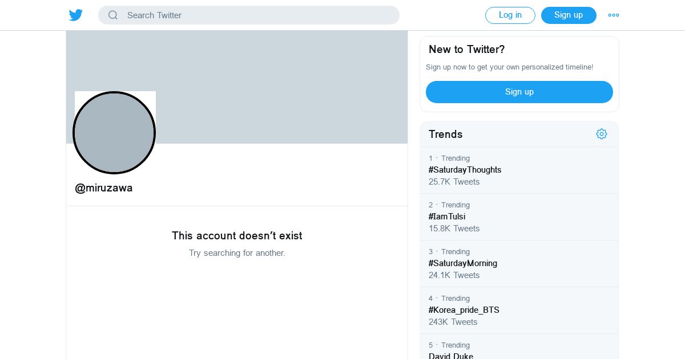Open Trends settings gear
685x359 pixels.
click(602, 134)
